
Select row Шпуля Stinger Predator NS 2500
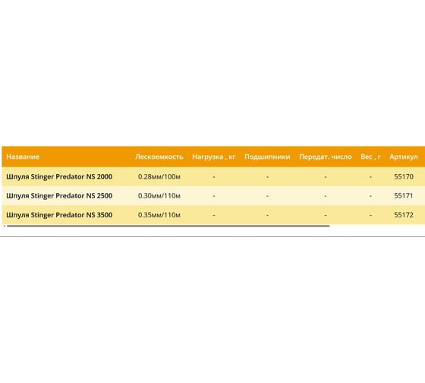point(213,196)
